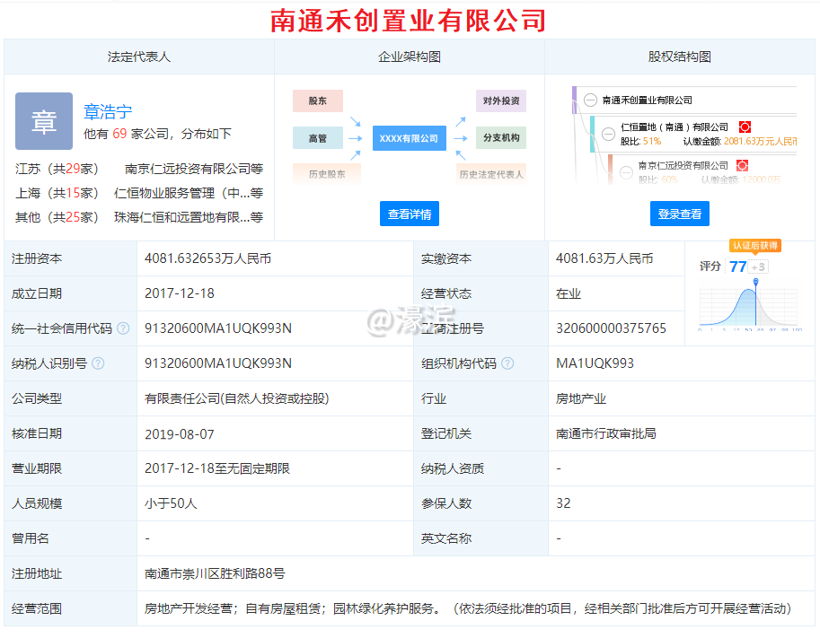
Task: Open help tooltip beside 组织机构代码
Action: (510, 363)
